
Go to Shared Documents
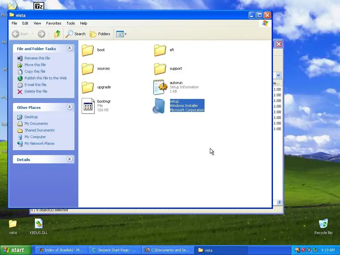pyautogui.click(x=40, y=130)
